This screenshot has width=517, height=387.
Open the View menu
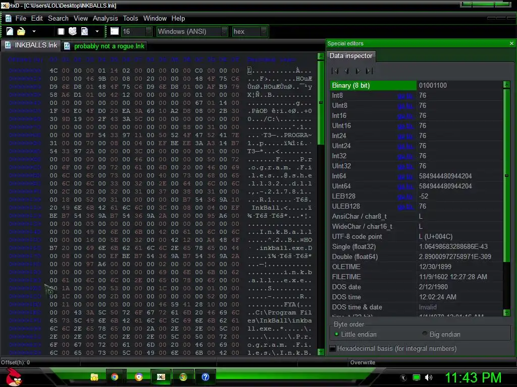[x=81, y=19]
